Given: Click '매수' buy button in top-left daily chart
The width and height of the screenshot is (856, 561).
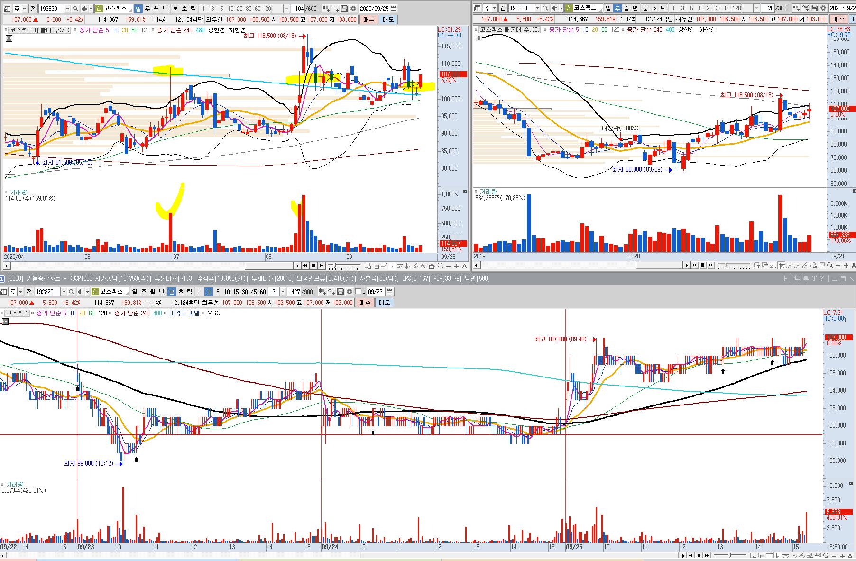Looking at the screenshot, I should [369, 19].
